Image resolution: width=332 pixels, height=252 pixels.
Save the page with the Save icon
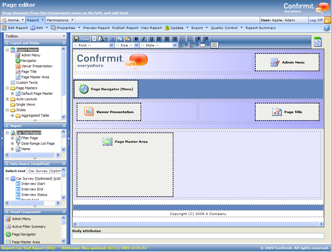click(x=76, y=38)
